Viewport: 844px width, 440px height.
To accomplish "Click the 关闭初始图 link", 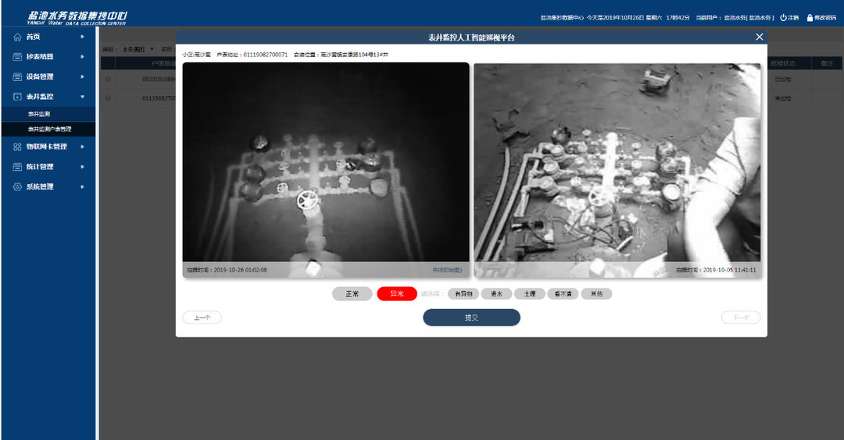I will click(x=447, y=270).
